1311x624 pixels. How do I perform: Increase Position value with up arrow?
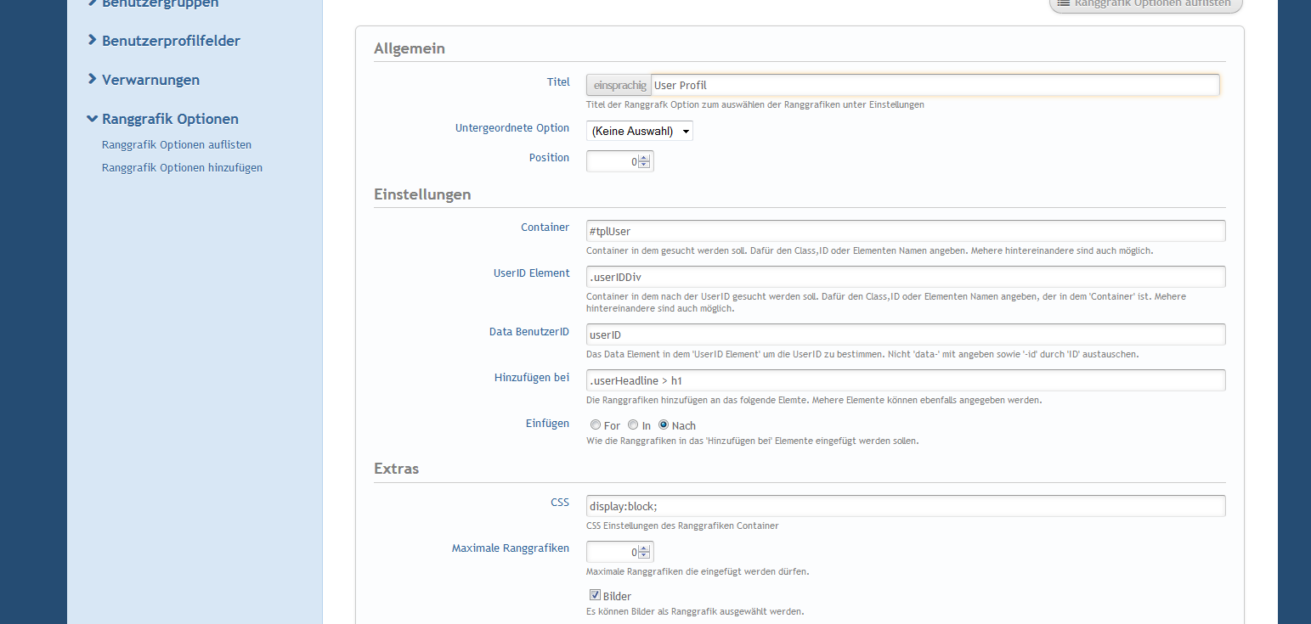pos(644,157)
